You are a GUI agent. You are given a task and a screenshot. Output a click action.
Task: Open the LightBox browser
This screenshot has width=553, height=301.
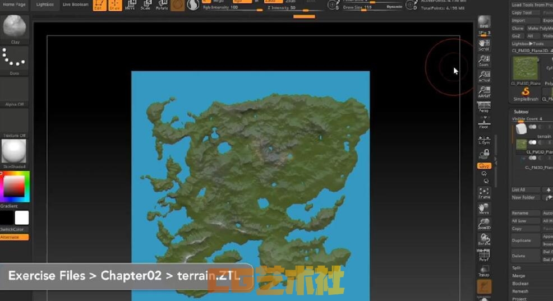[x=45, y=4]
